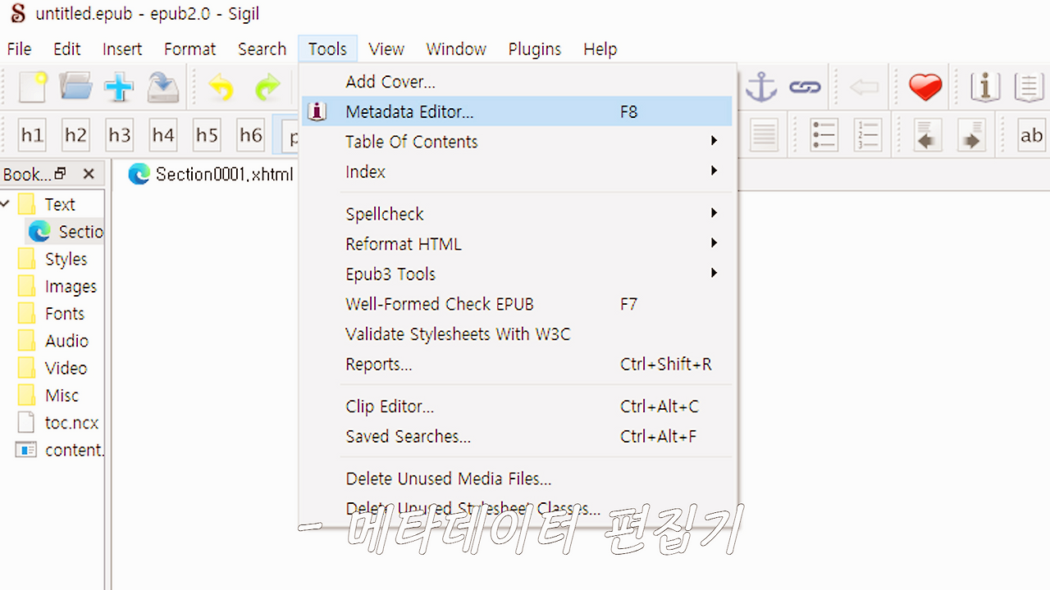Open Reports... from the Tools menu

click(x=517, y=365)
